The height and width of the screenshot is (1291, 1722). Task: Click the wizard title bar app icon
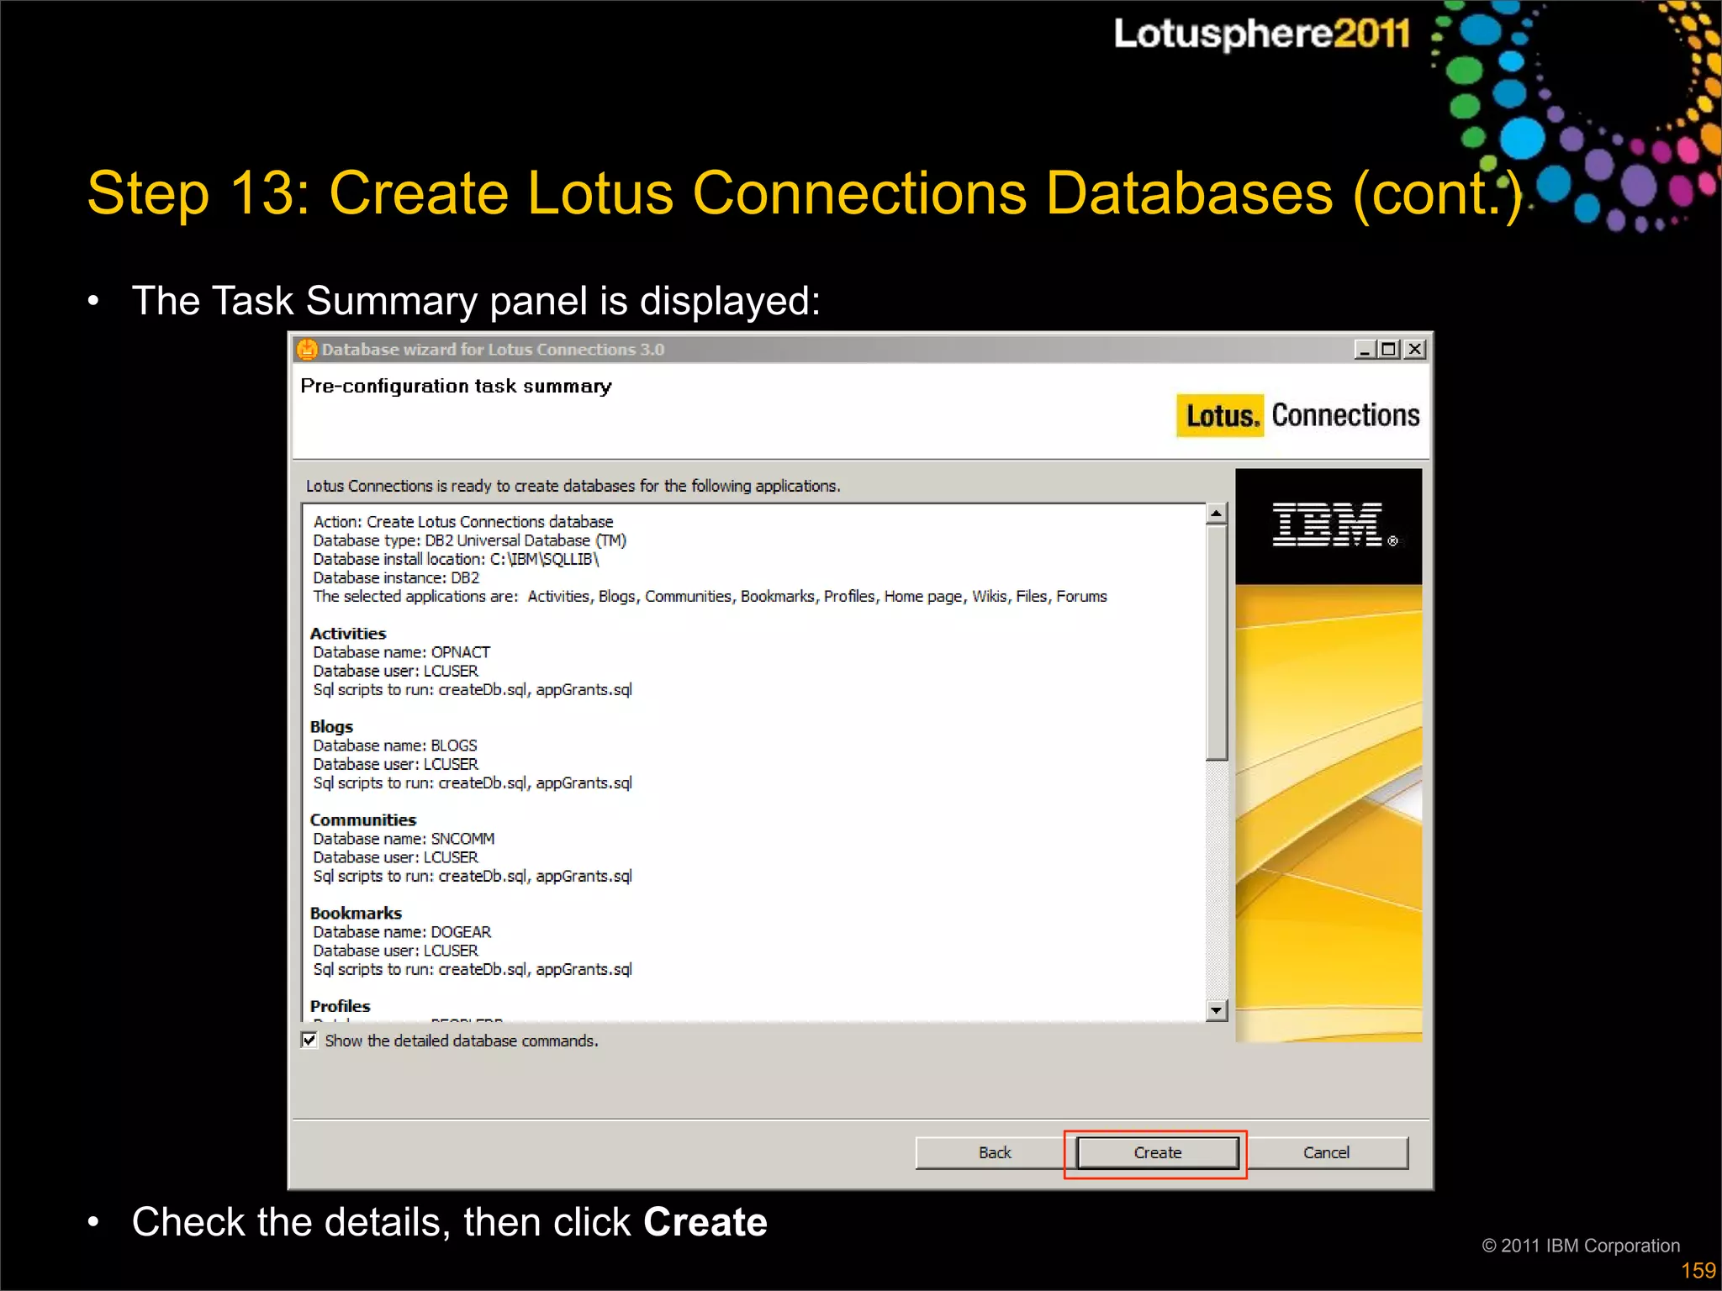307,349
